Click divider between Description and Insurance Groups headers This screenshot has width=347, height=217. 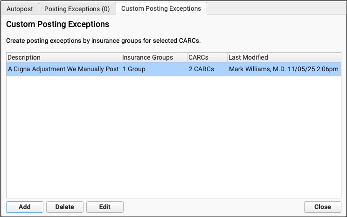click(121, 57)
